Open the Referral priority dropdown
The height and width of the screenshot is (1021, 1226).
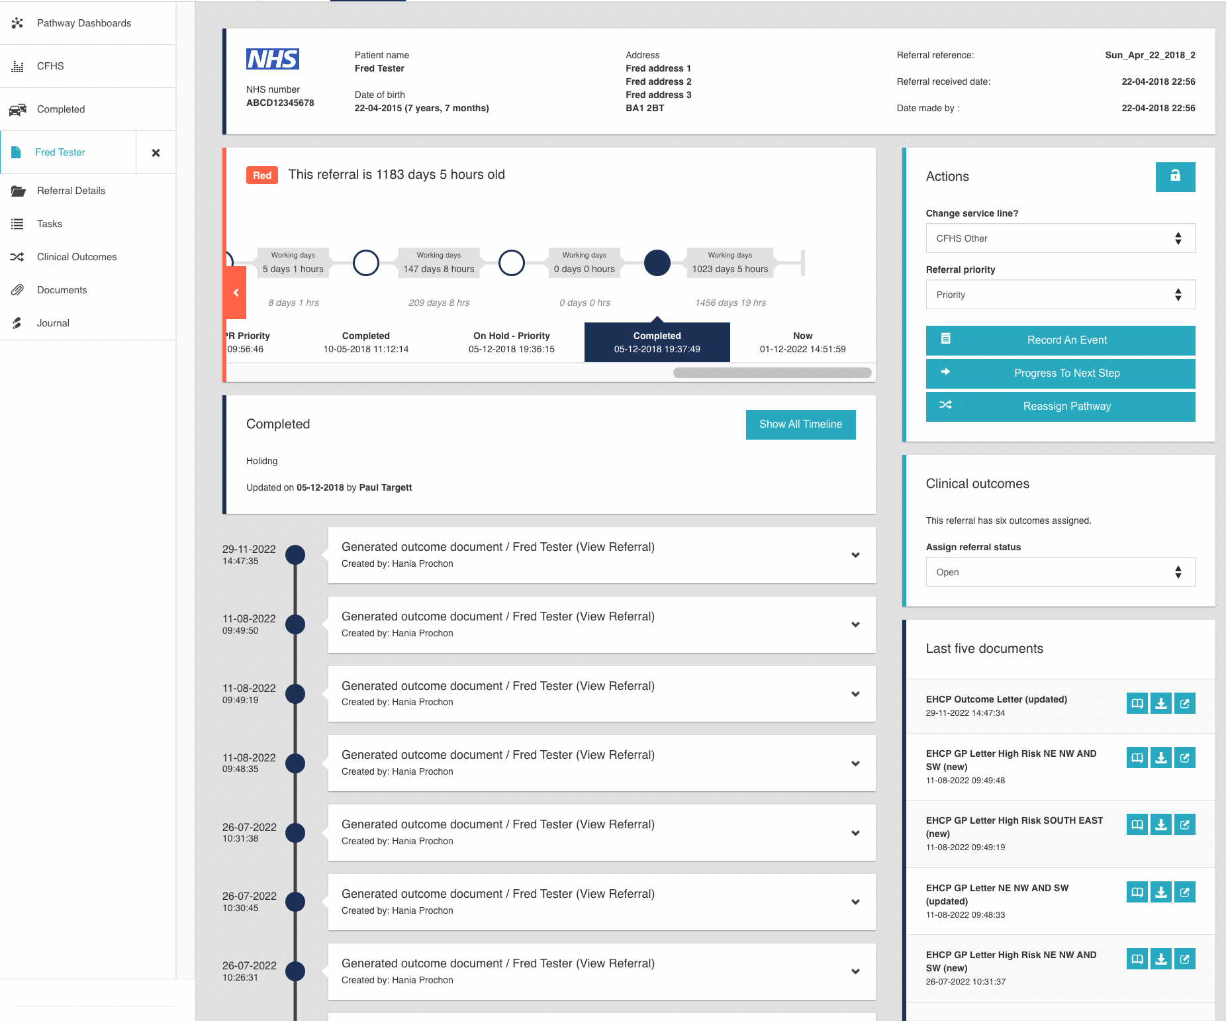tap(1060, 295)
